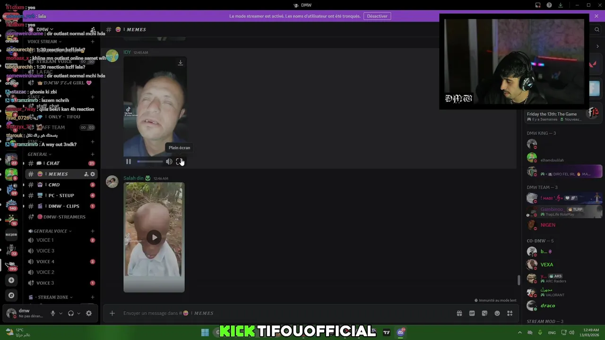This screenshot has width=605, height=340.
Task: Expand the right panel chevron arrow
Action: 597,46
